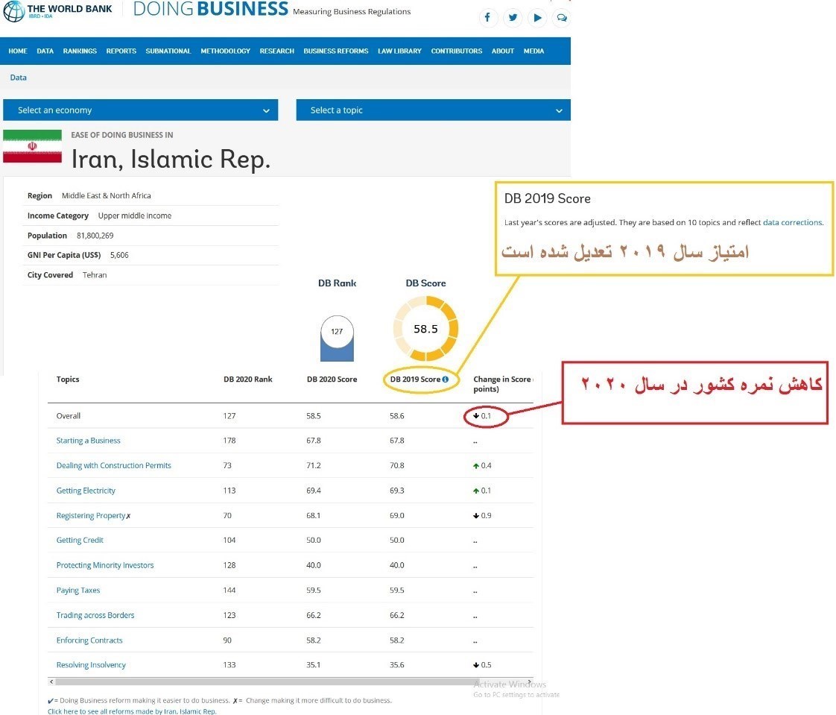836x715 pixels.
Task: Click Population value 81,800,269
Action: tap(95, 236)
